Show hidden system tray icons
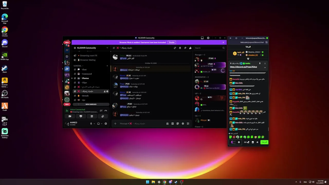 (296, 182)
